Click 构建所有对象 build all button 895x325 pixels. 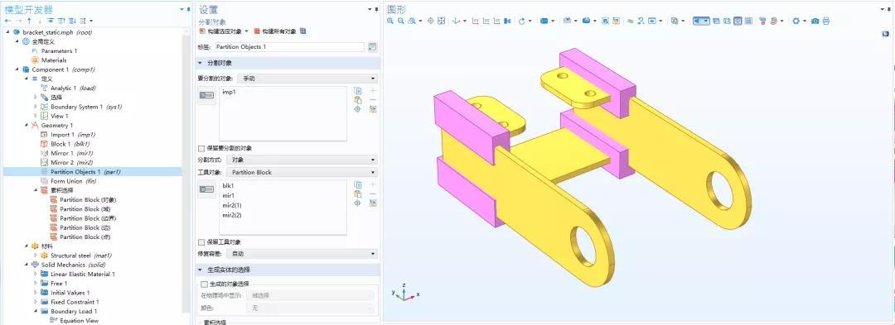pos(276,31)
